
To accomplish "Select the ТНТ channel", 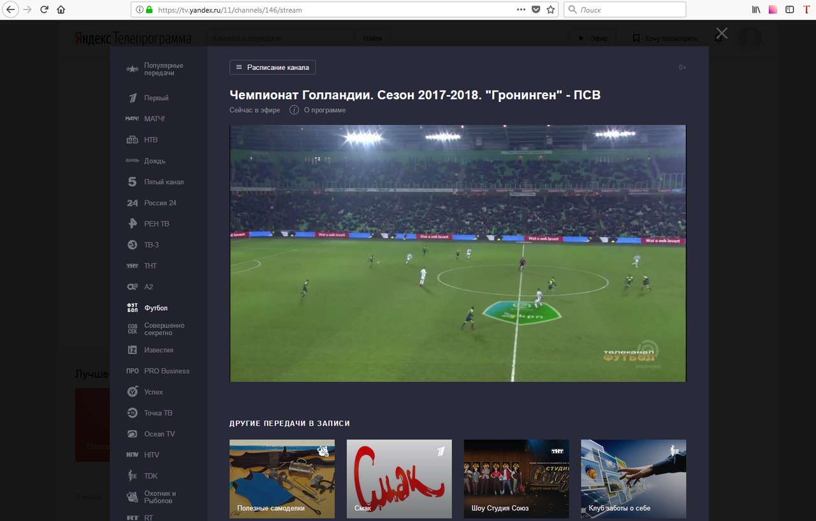I will [x=142, y=266].
